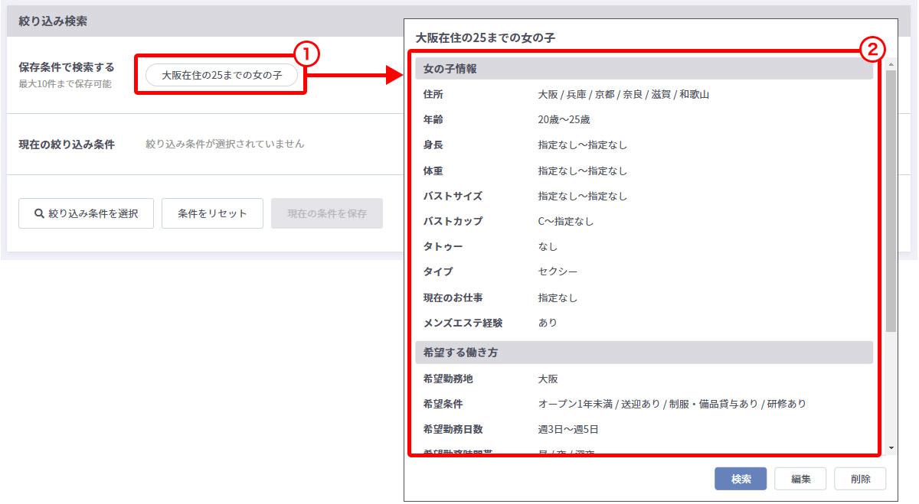Click the 希望する働き方 section header

point(643,353)
